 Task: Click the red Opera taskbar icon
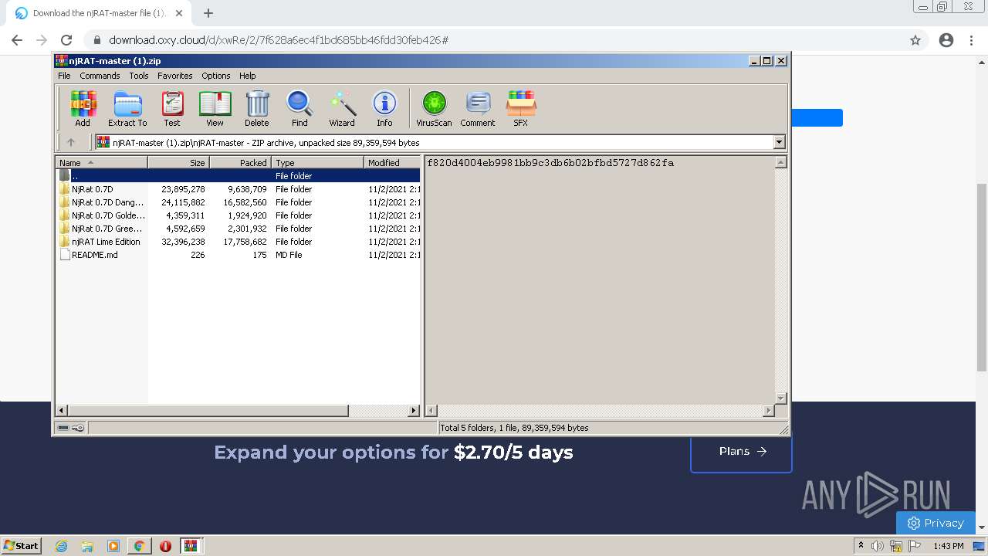(x=165, y=546)
